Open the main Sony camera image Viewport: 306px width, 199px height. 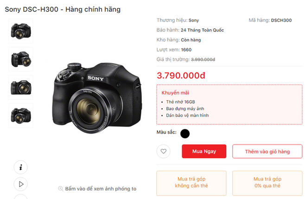tap(97, 98)
